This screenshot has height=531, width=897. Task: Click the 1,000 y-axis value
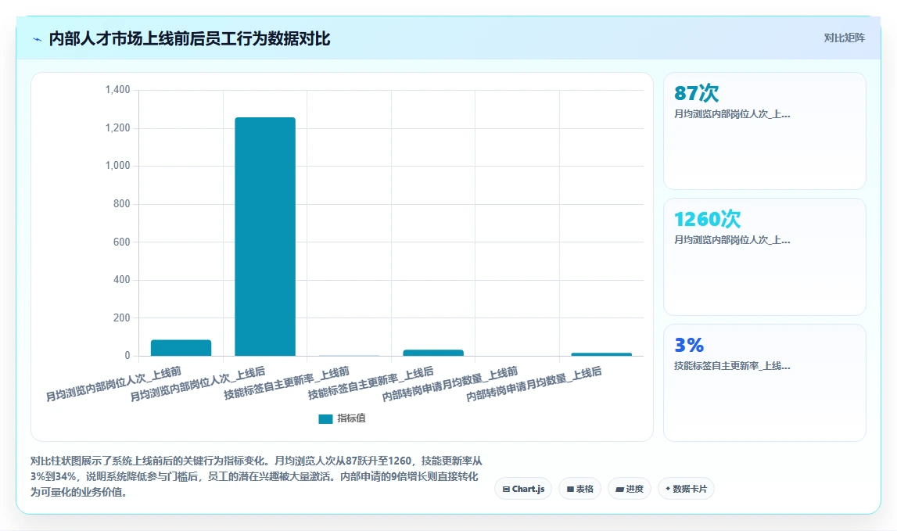[x=118, y=165]
